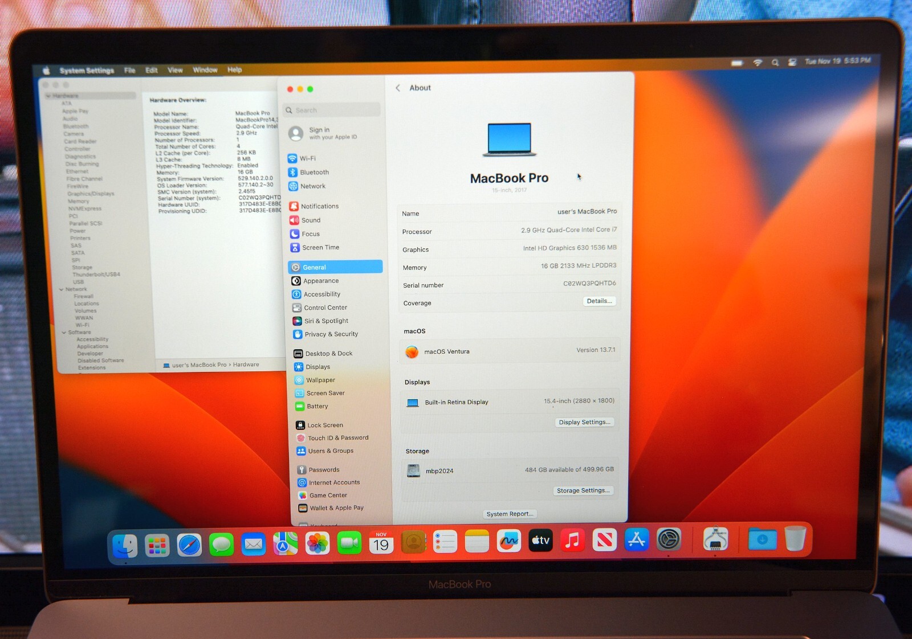Select Siri & Spotlight

tap(320, 321)
